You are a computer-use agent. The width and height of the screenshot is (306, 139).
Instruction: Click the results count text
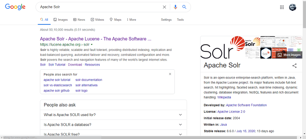click(67, 29)
